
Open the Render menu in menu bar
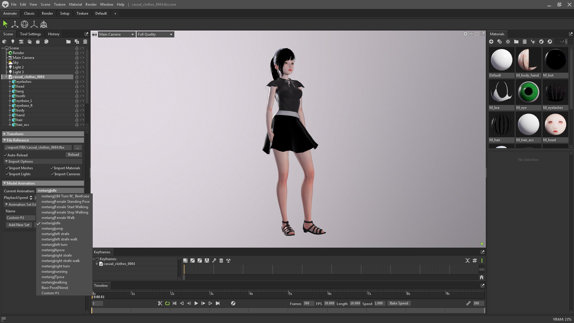pyautogui.click(x=91, y=4)
